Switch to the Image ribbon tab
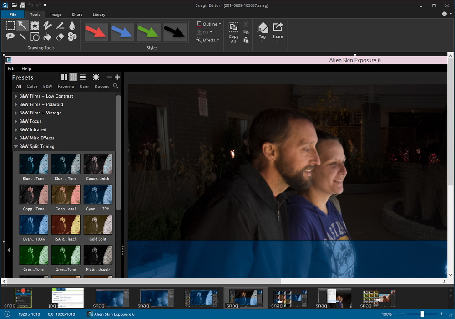Image resolution: width=455 pixels, height=319 pixels. tap(56, 15)
